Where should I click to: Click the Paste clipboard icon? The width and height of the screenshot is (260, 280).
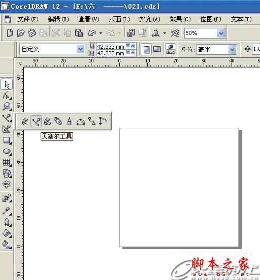[x=79, y=33]
